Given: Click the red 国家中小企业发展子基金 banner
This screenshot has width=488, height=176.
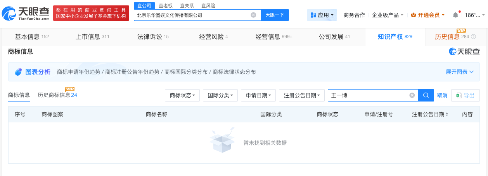Looking at the screenshot, I should tap(91, 13).
